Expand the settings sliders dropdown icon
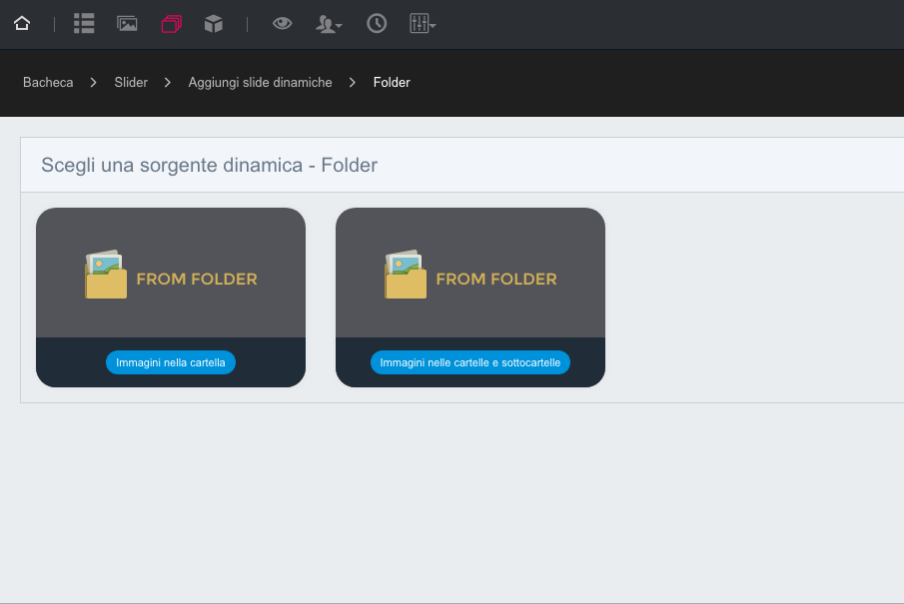The width and height of the screenshot is (904, 604). pyautogui.click(x=423, y=24)
